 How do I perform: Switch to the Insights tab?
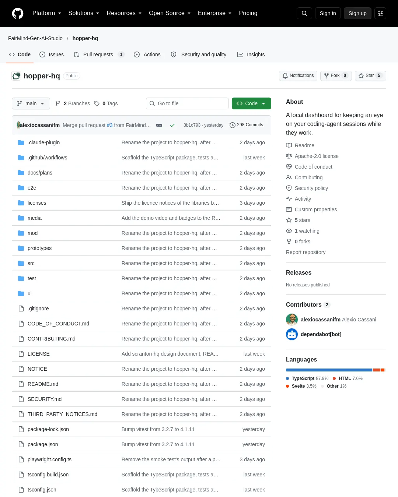pyautogui.click(x=251, y=54)
